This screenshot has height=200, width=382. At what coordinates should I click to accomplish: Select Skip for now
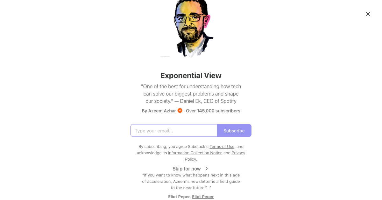(x=187, y=169)
